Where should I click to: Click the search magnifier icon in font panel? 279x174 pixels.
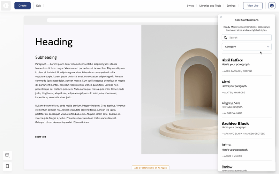click(226, 38)
